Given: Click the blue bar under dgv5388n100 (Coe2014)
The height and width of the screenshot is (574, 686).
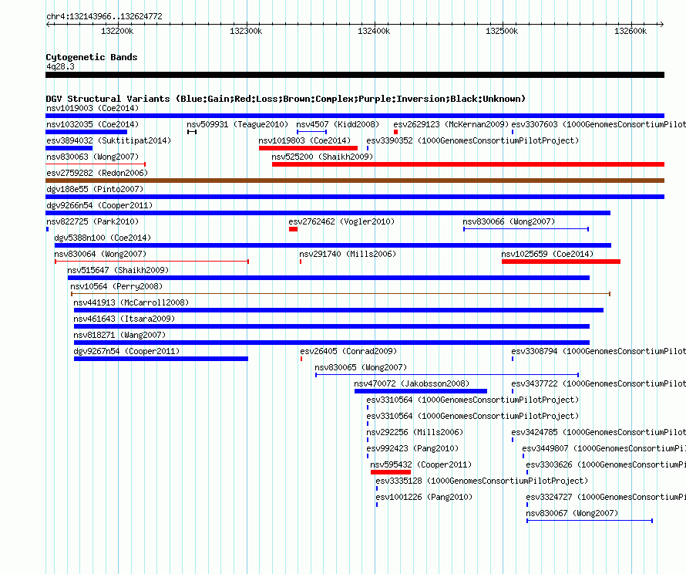Looking at the screenshot, I should (x=332, y=245).
